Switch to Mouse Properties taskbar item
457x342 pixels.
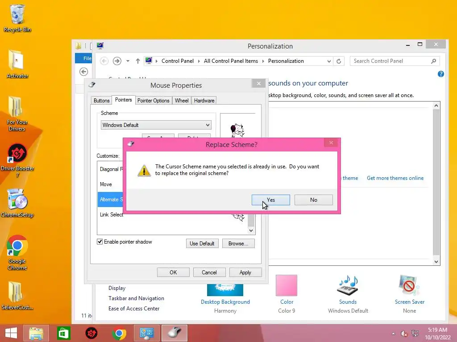174,333
